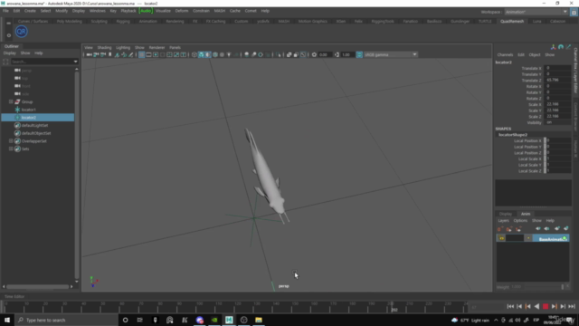This screenshot has width=579, height=326.
Task: Toggle BaseAnimation green ghost indicator
Action: pyautogui.click(x=565, y=238)
